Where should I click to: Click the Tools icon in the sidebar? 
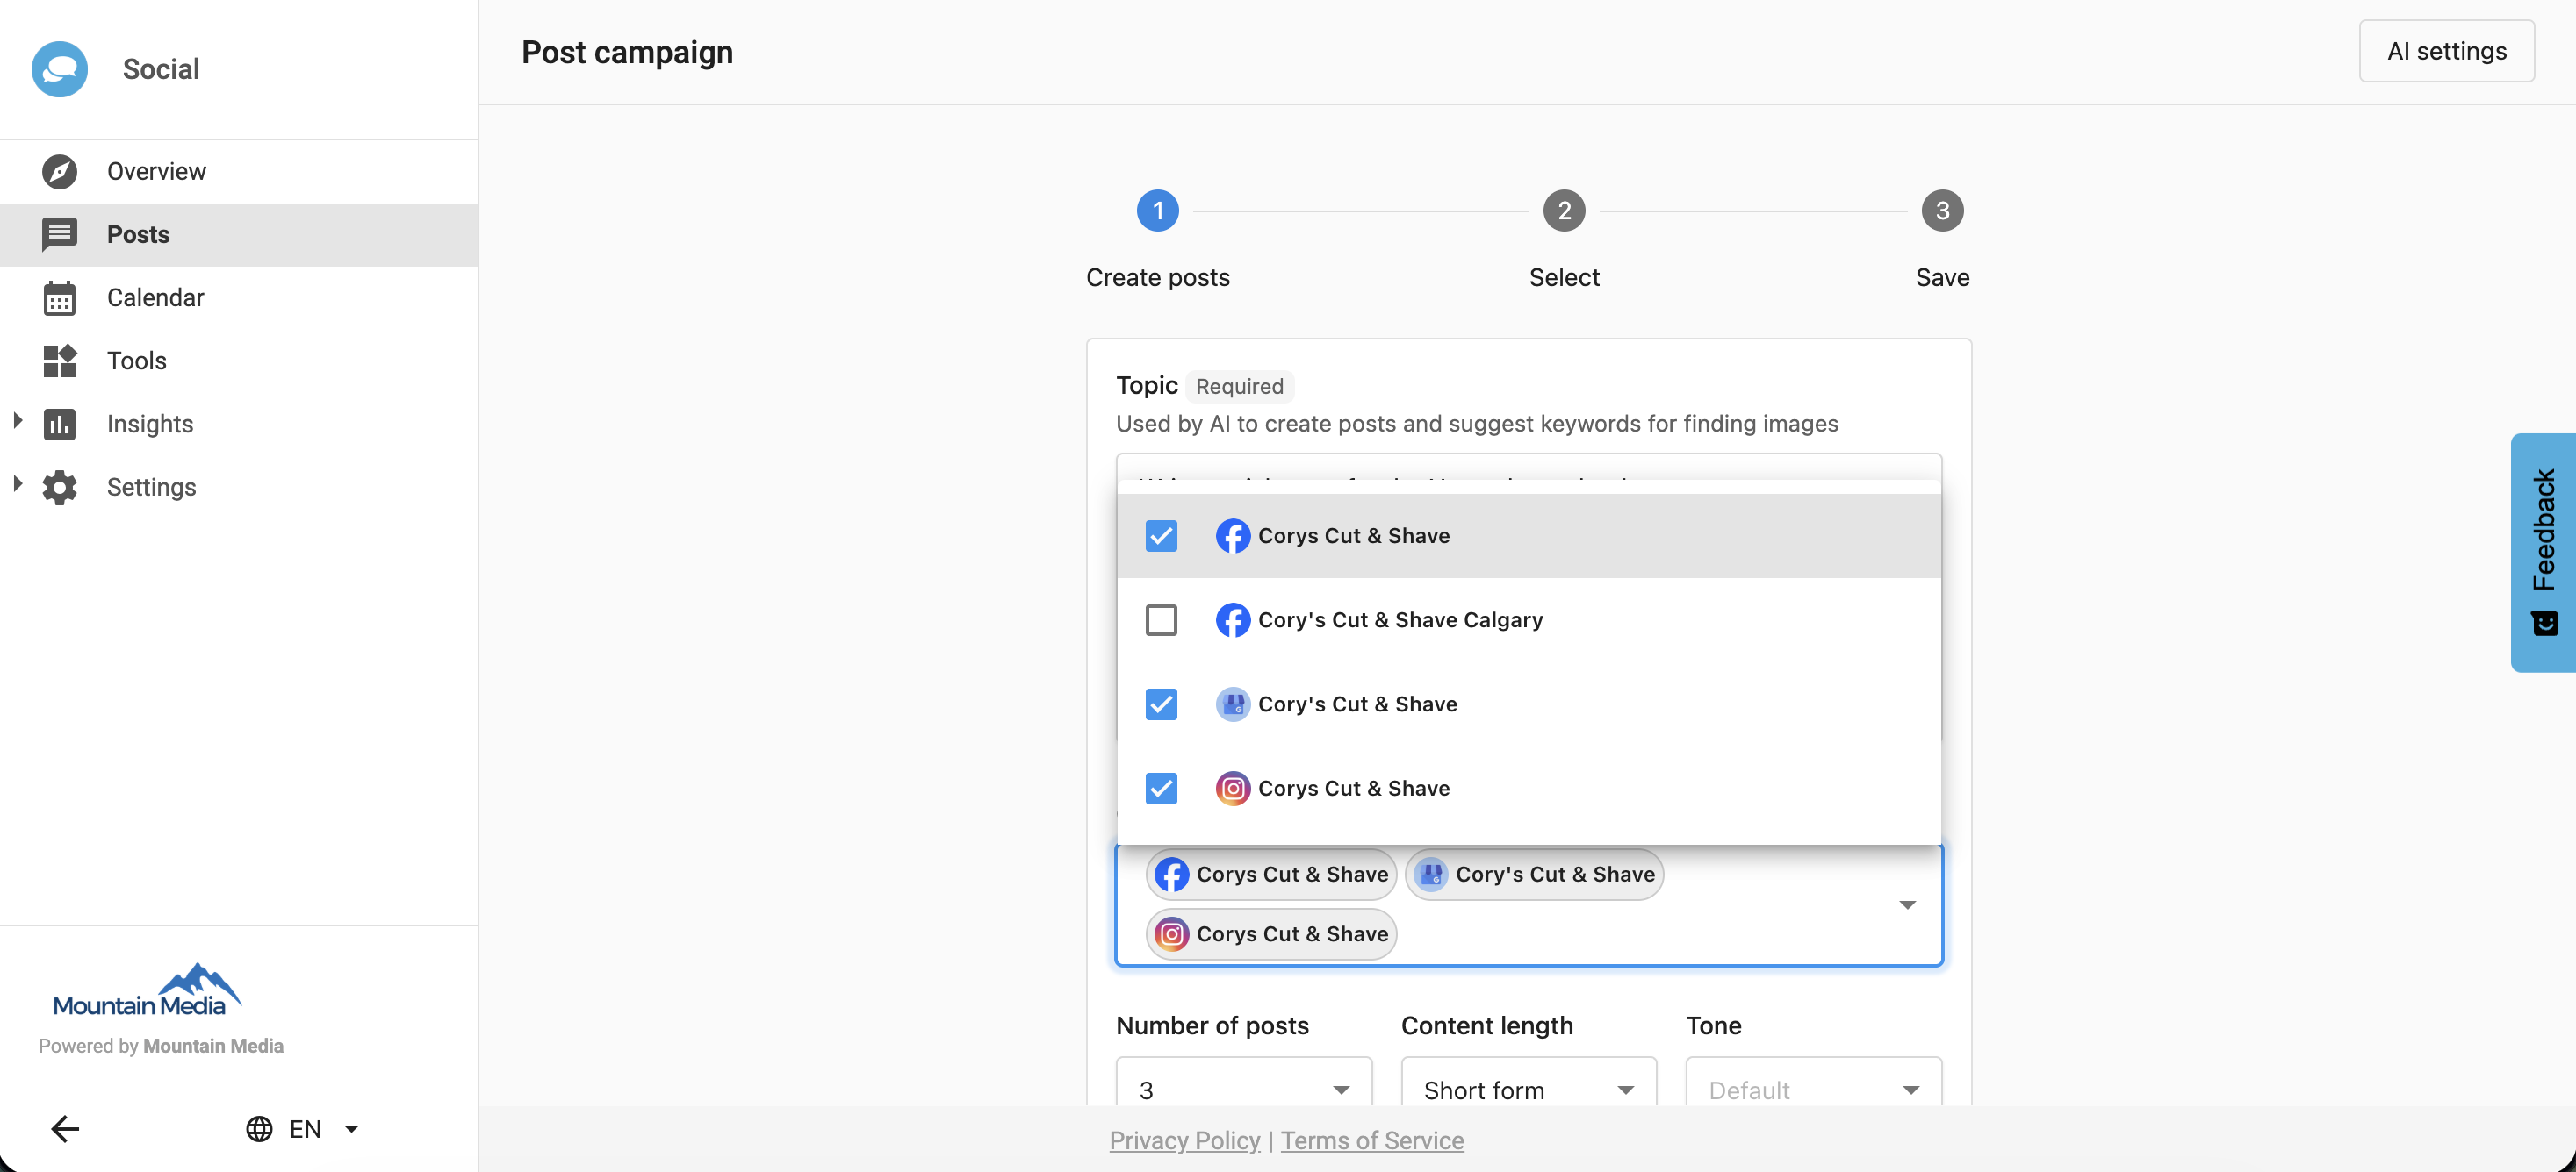point(60,361)
